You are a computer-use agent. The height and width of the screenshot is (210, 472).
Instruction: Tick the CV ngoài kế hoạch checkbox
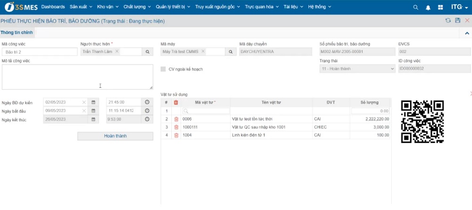163,69
